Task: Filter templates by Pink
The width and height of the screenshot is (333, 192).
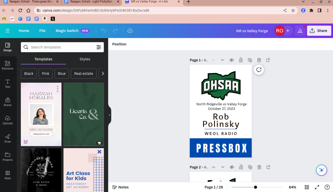Action: [46, 74]
